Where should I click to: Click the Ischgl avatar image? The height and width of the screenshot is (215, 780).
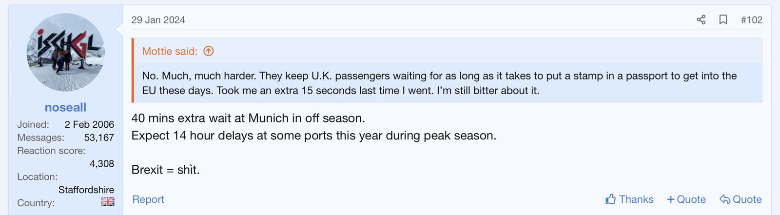65,52
